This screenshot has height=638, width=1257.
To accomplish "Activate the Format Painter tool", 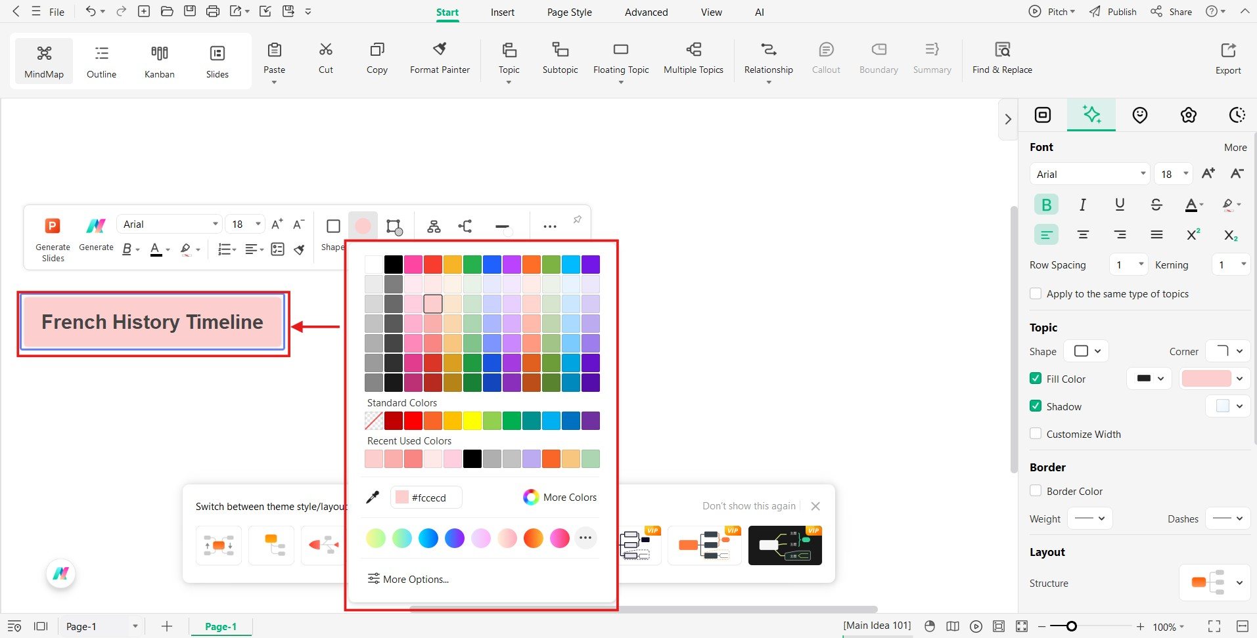I will coord(439,58).
